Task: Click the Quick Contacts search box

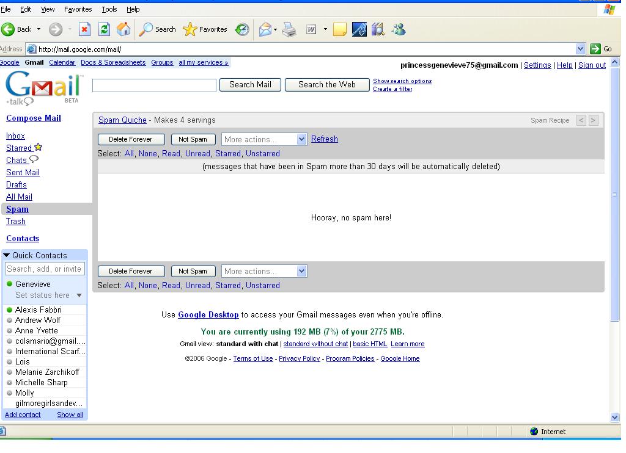Action: tap(45, 269)
